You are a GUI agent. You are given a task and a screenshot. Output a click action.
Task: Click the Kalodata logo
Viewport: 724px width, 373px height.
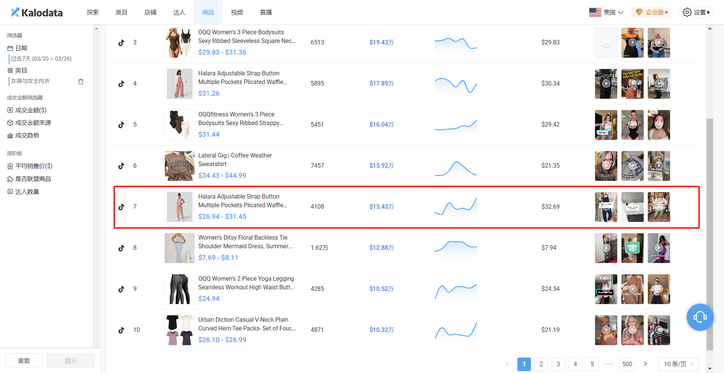click(37, 12)
